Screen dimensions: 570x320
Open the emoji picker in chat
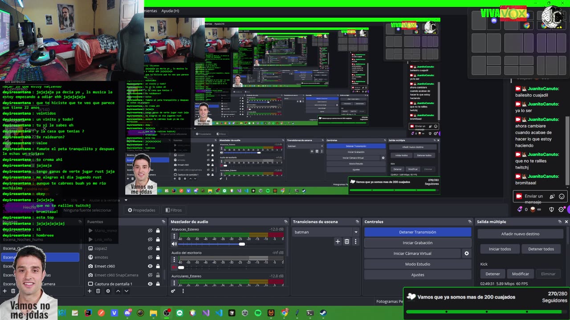[562, 196]
